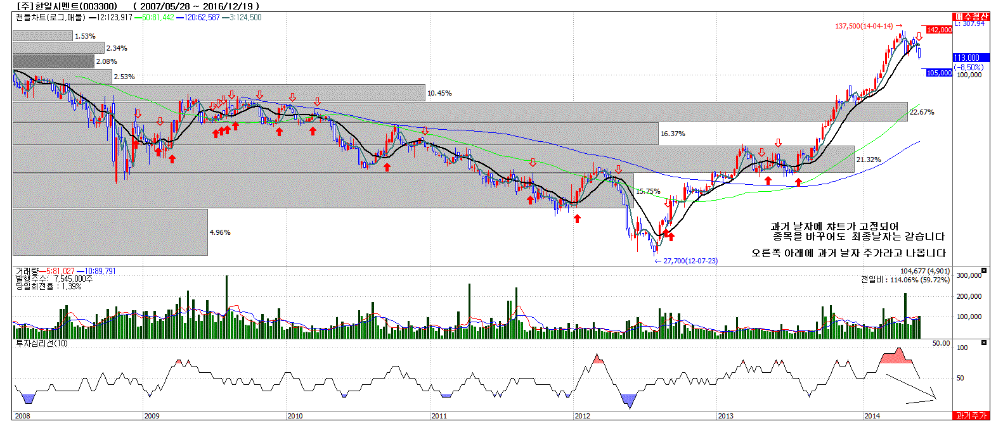The width and height of the screenshot is (1003, 433).
Task: Click the 2012 year marker on timeline
Action: tap(582, 416)
